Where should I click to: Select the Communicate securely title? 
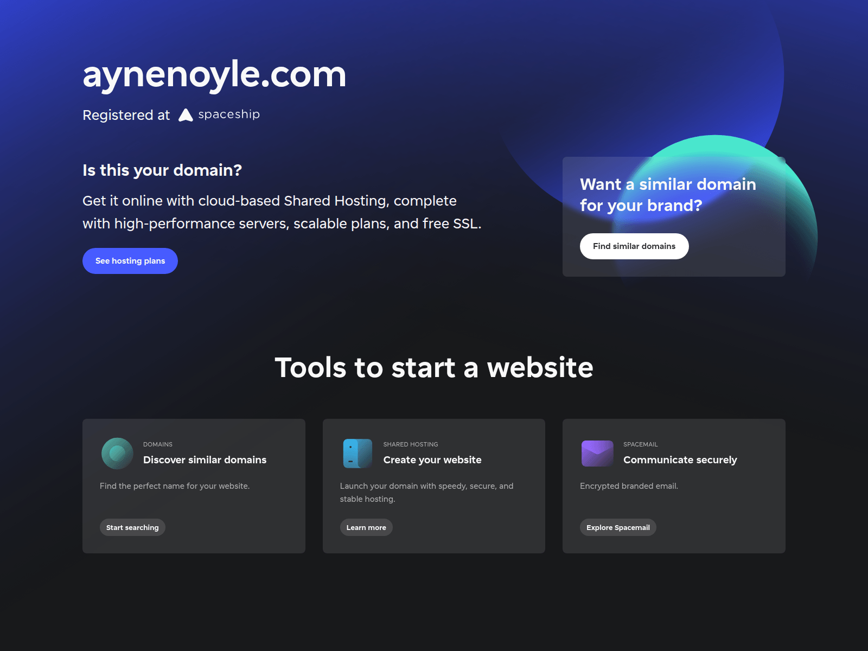pyautogui.click(x=680, y=460)
